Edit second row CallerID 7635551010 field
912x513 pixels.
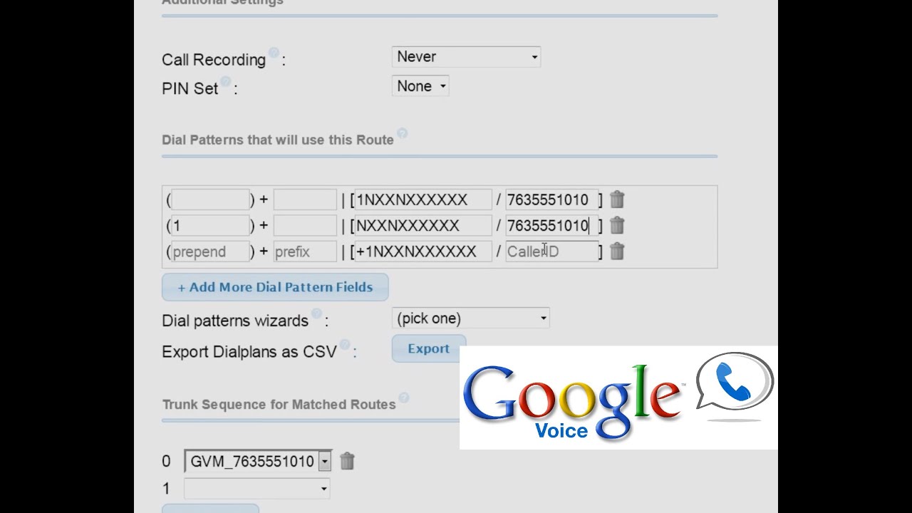coord(551,225)
